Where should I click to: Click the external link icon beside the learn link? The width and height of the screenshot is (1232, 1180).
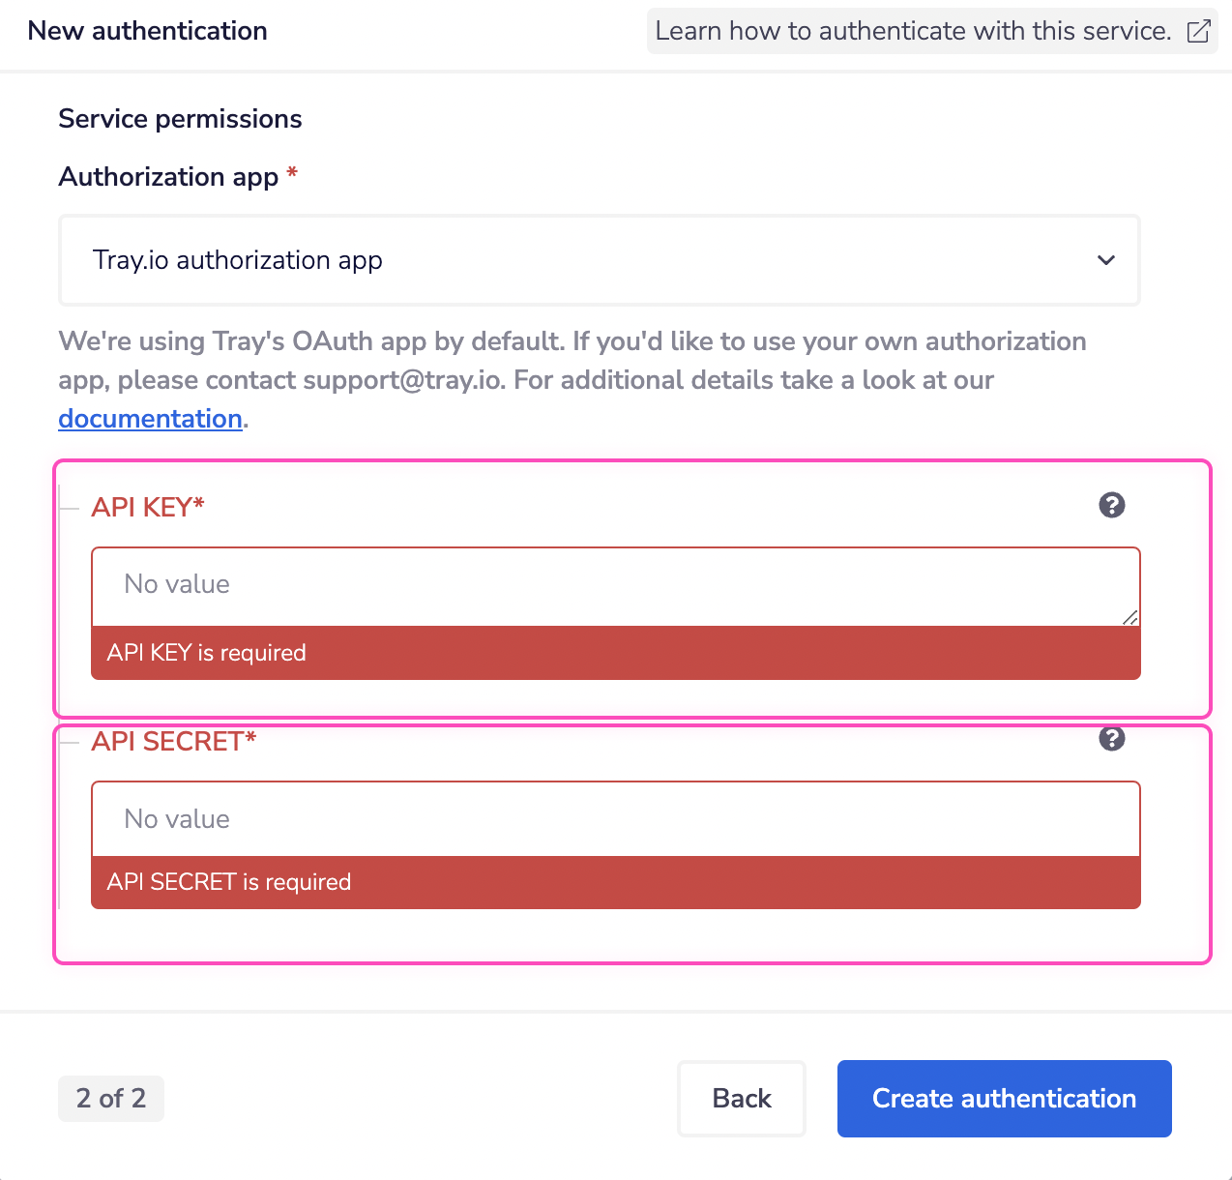[1199, 31]
